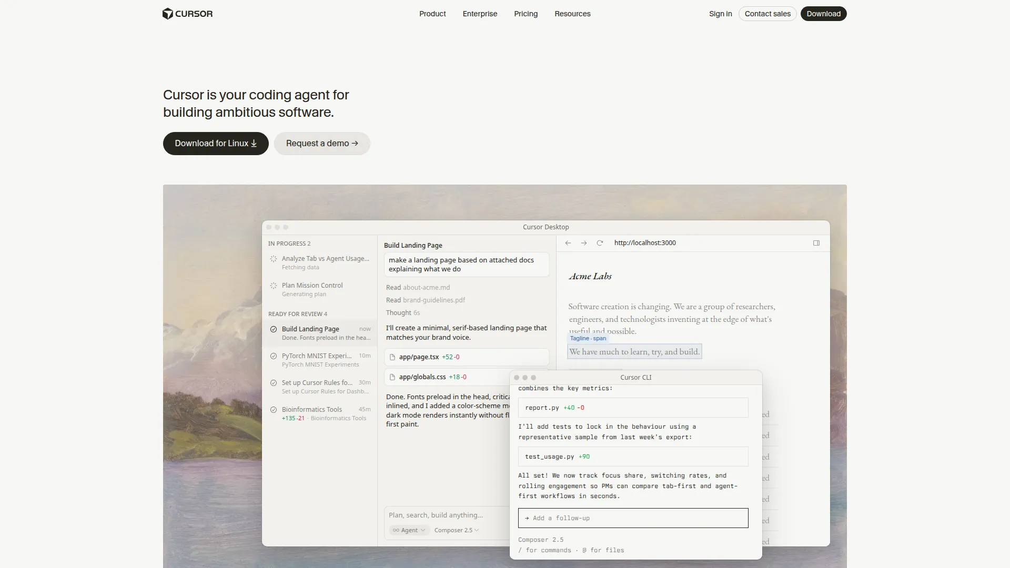The width and height of the screenshot is (1010, 568).
Task: Click Request a demo button
Action: [322, 144]
